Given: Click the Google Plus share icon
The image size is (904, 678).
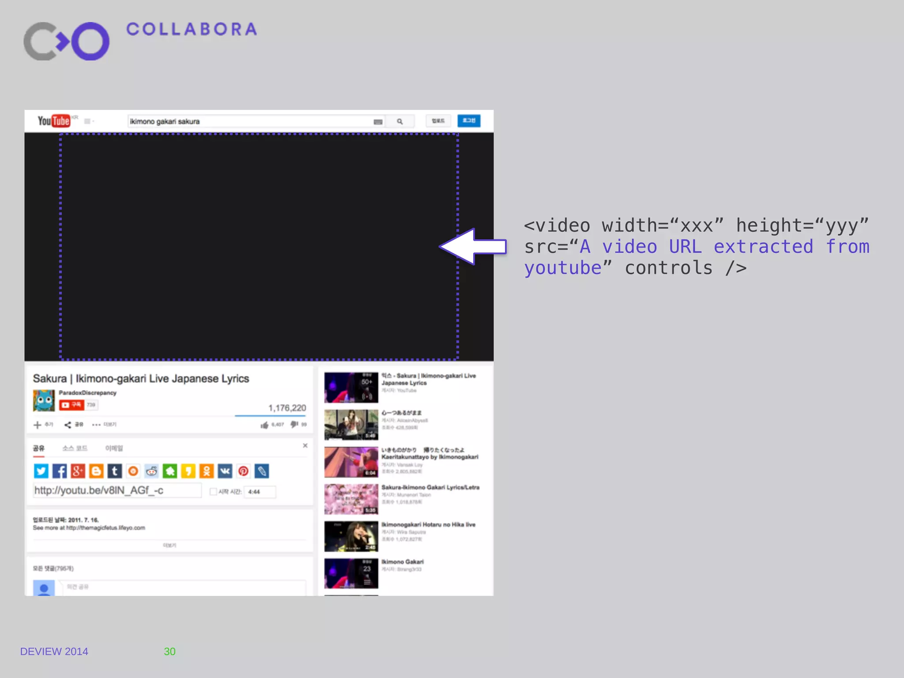Looking at the screenshot, I should point(78,471).
